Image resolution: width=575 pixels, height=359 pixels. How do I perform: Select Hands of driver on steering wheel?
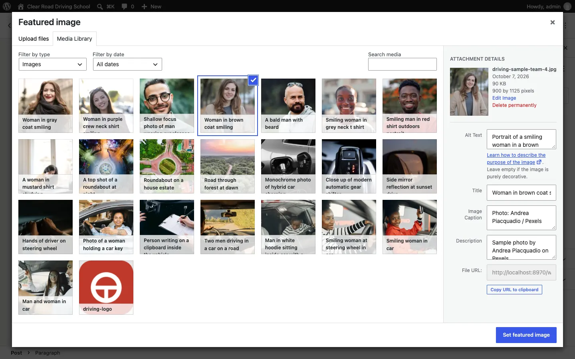point(46,227)
